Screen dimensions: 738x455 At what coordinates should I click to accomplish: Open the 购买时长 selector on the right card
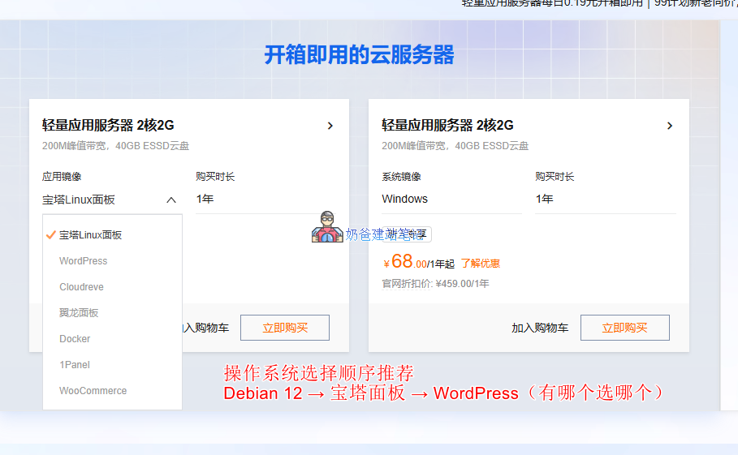pyautogui.click(x=605, y=199)
